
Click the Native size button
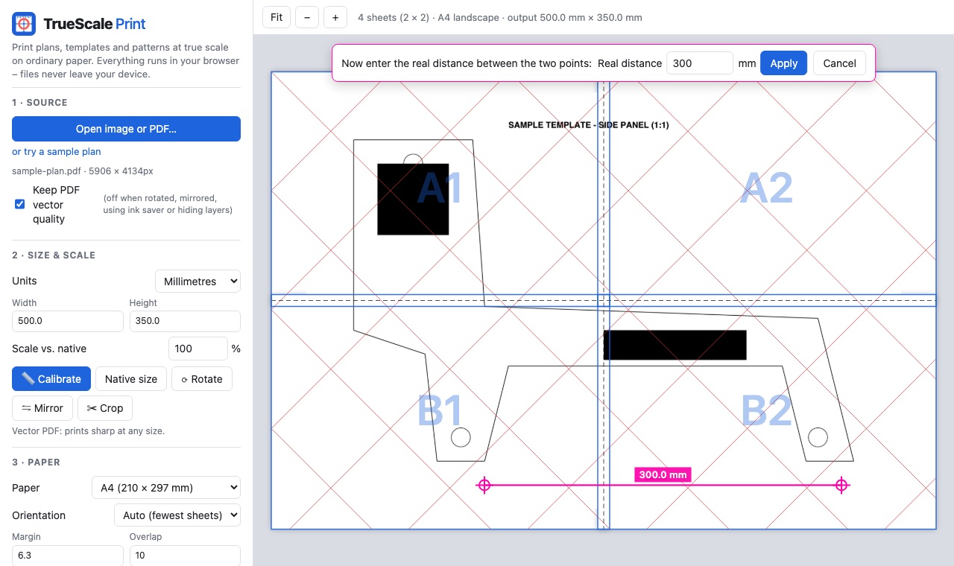coord(131,379)
